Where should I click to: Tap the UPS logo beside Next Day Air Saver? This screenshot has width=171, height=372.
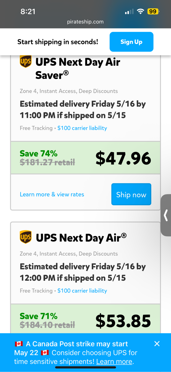pos(25,61)
